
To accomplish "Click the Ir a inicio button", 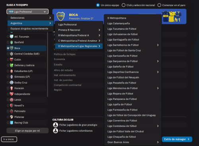I will 9,139.
